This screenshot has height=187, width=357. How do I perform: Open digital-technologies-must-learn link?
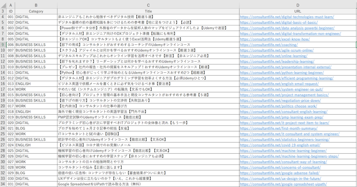point(287,17)
